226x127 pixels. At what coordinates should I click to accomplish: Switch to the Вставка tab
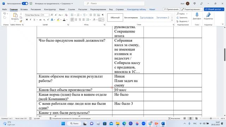click(x=24, y=10)
